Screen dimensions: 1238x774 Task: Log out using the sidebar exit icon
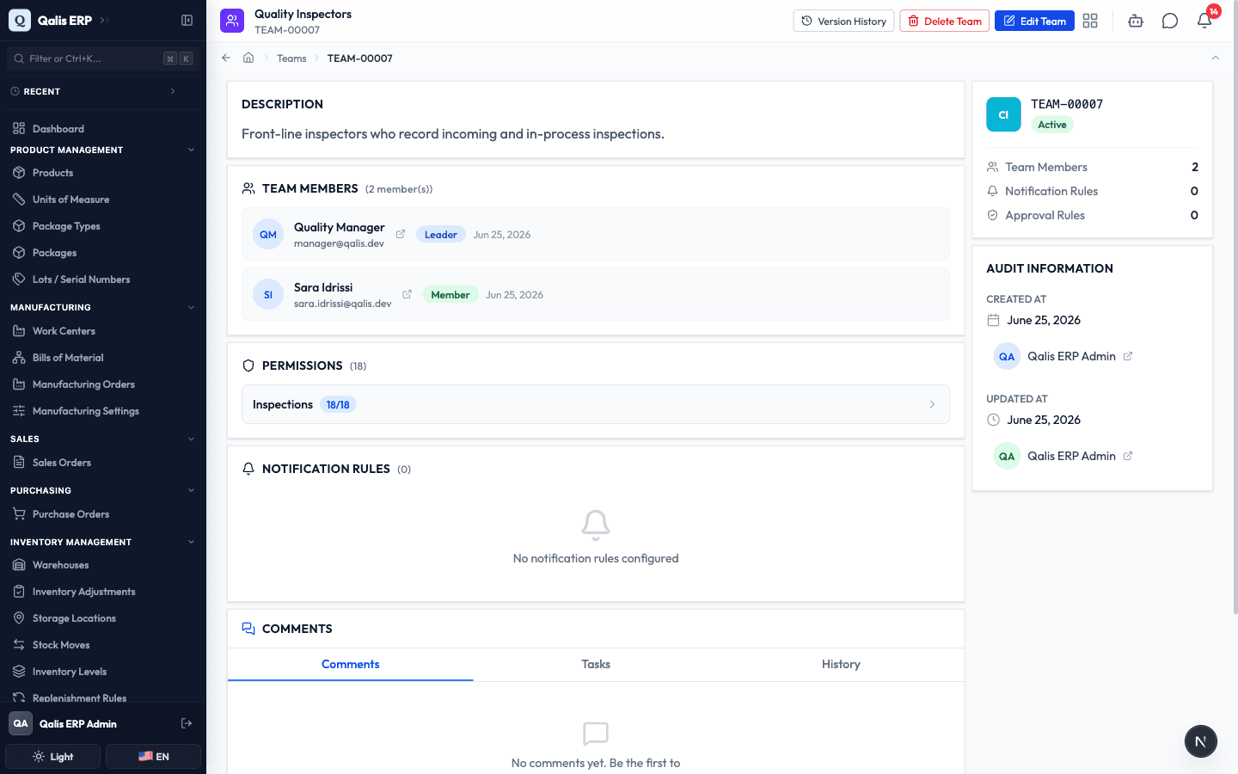(x=187, y=723)
